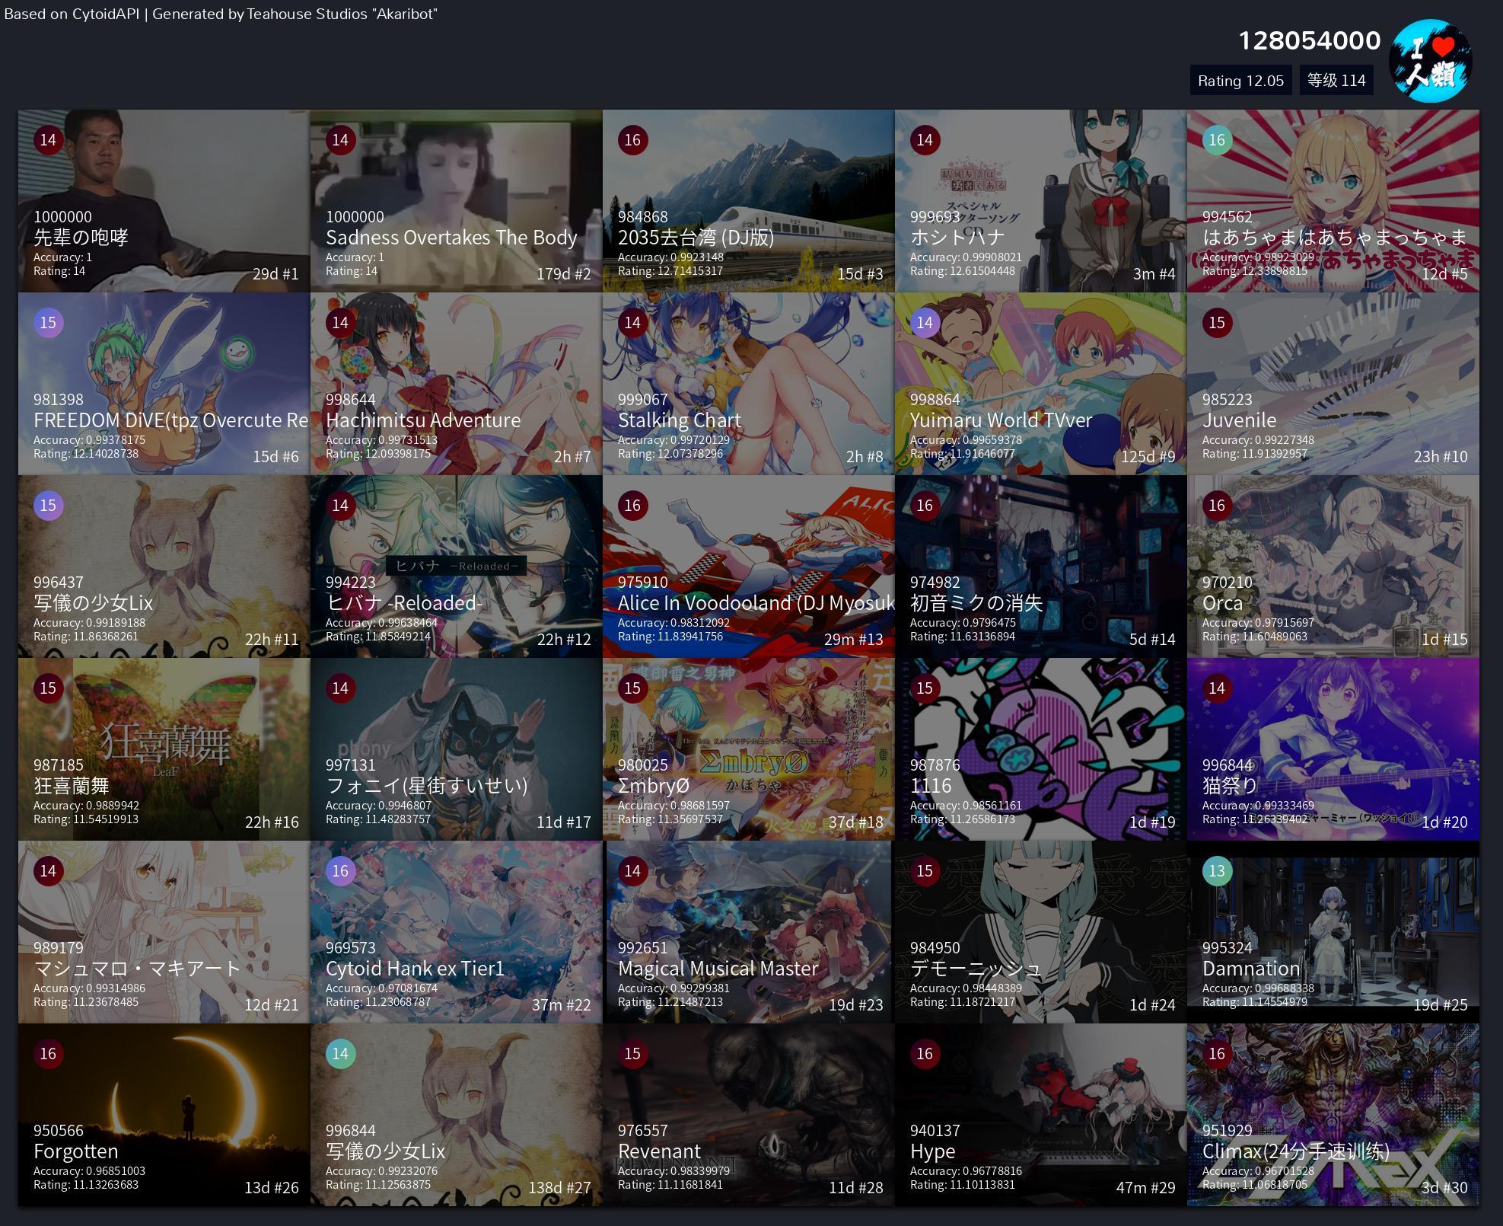Click "Accuracy: 0.98923029" text
This screenshot has width=1503, height=1226.
(x=1258, y=257)
